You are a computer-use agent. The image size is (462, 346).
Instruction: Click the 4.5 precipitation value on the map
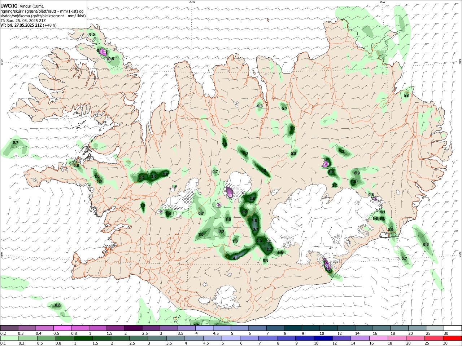point(236,258)
